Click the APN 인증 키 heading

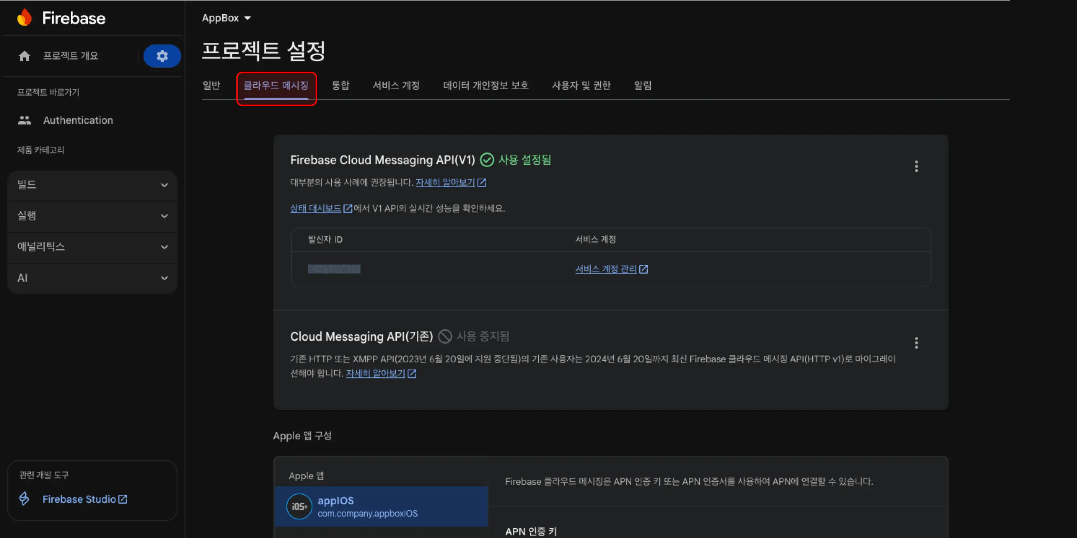(x=531, y=531)
